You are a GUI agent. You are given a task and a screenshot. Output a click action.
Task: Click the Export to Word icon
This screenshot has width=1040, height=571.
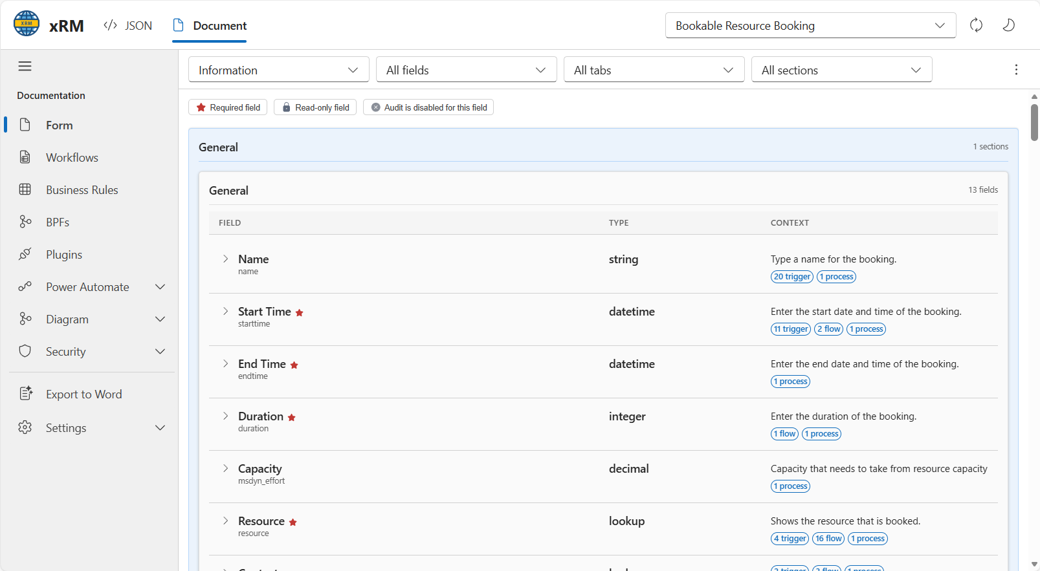pyautogui.click(x=26, y=393)
